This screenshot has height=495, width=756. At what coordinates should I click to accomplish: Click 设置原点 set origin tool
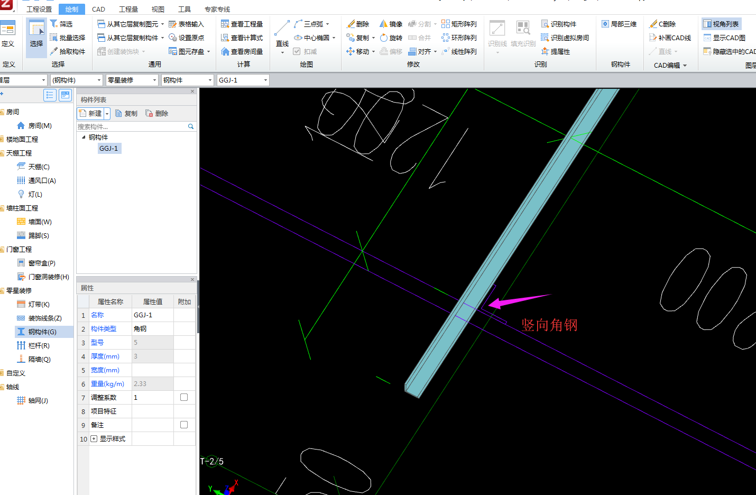(186, 38)
